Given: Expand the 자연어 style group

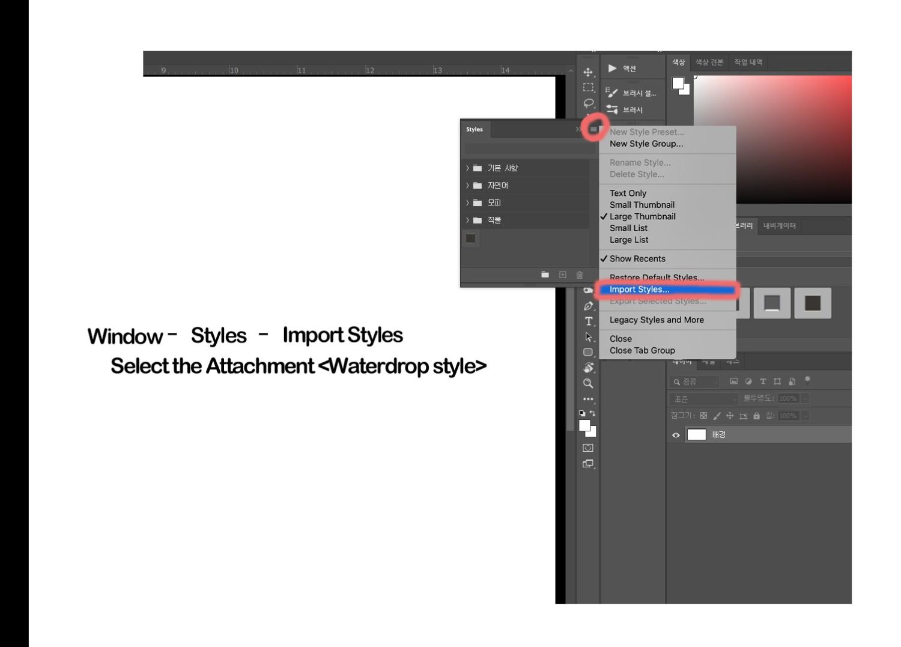Looking at the screenshot, I should [467, 185].
